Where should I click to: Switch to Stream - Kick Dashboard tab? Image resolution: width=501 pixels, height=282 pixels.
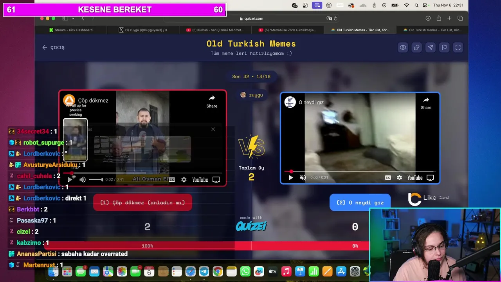click(x=72, y=30)
